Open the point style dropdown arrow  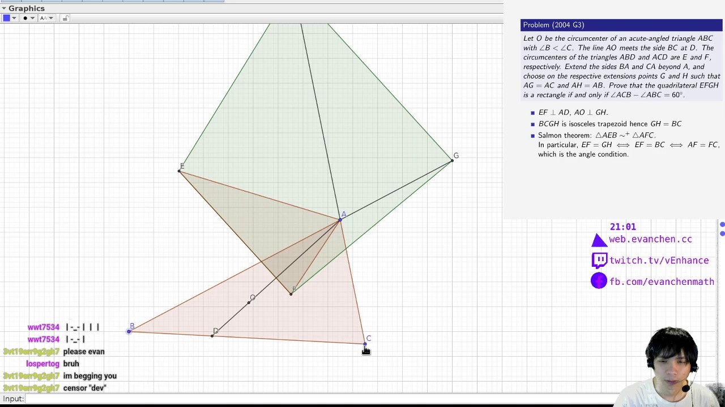click(x=32, y=18)
